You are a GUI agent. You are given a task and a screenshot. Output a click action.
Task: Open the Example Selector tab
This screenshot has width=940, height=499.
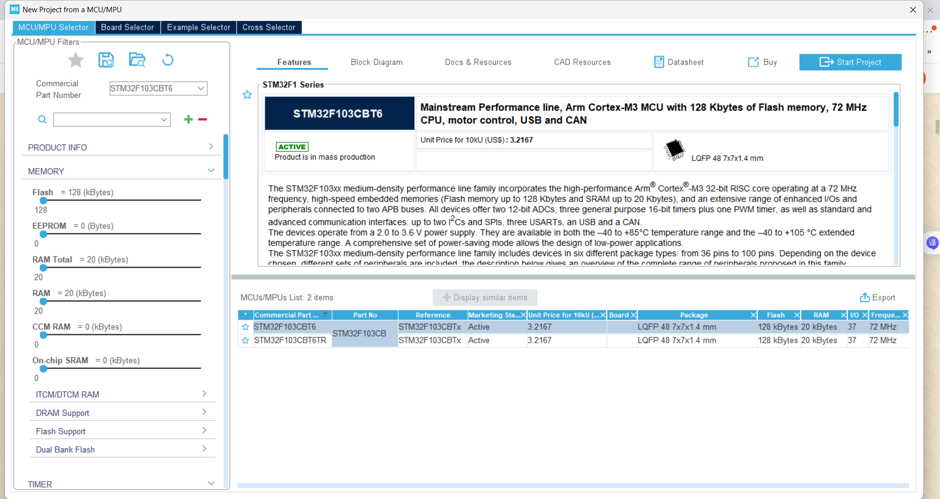coord(198,27)
